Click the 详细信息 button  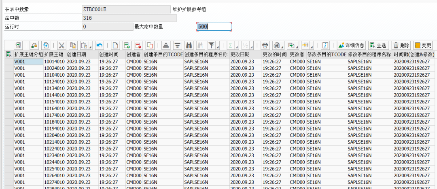click(x=351, y=45)
